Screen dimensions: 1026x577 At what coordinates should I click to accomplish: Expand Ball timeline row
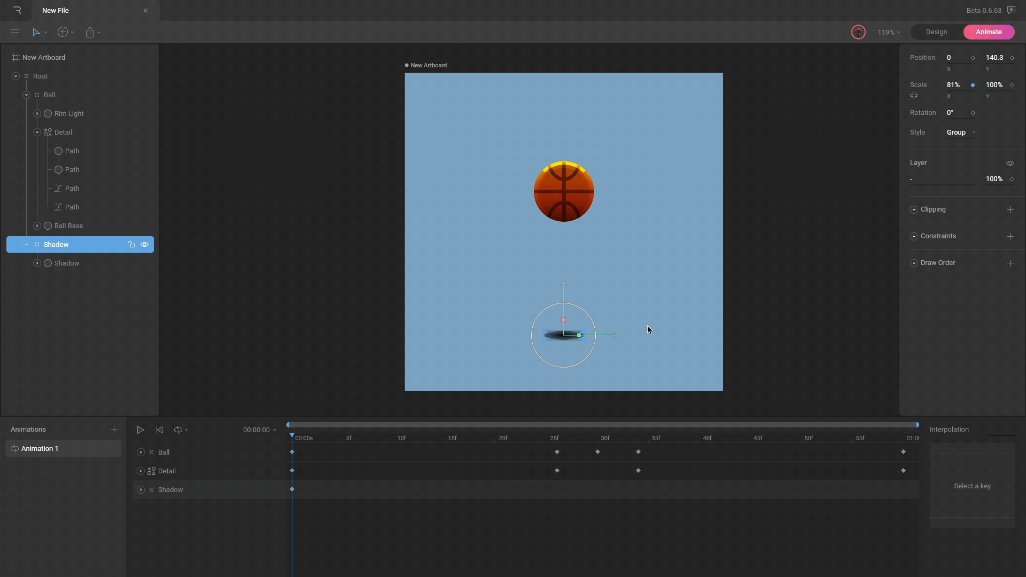141,453
